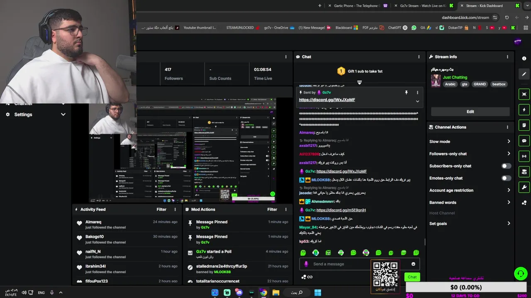Collapse the pinned message chevron

[417, 101]
